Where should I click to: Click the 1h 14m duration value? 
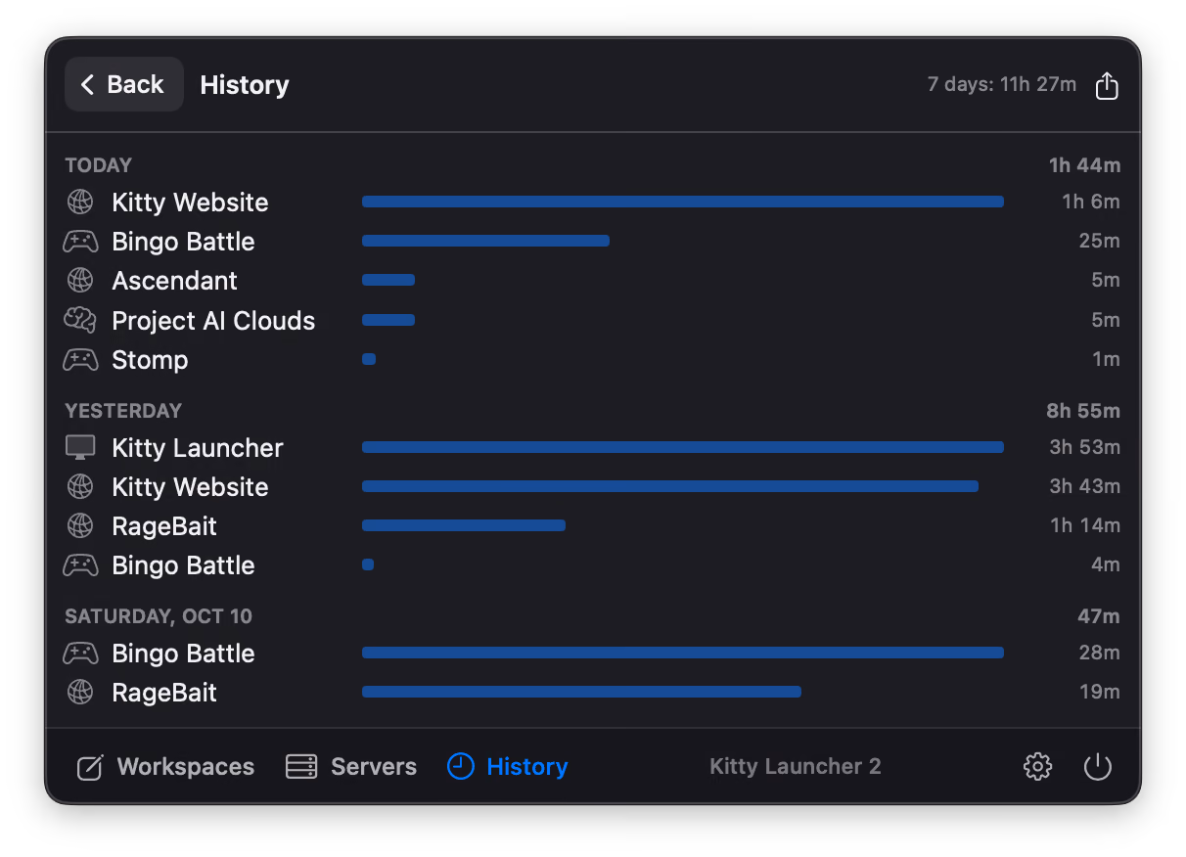coord(1085,526)
